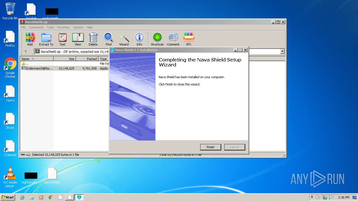Open Opera desktop shortcut
This screenshot has width=358, height=201.
[10, 94]
